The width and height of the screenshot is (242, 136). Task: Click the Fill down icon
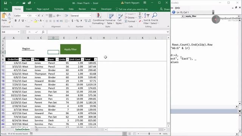click(x=140, y=18)
